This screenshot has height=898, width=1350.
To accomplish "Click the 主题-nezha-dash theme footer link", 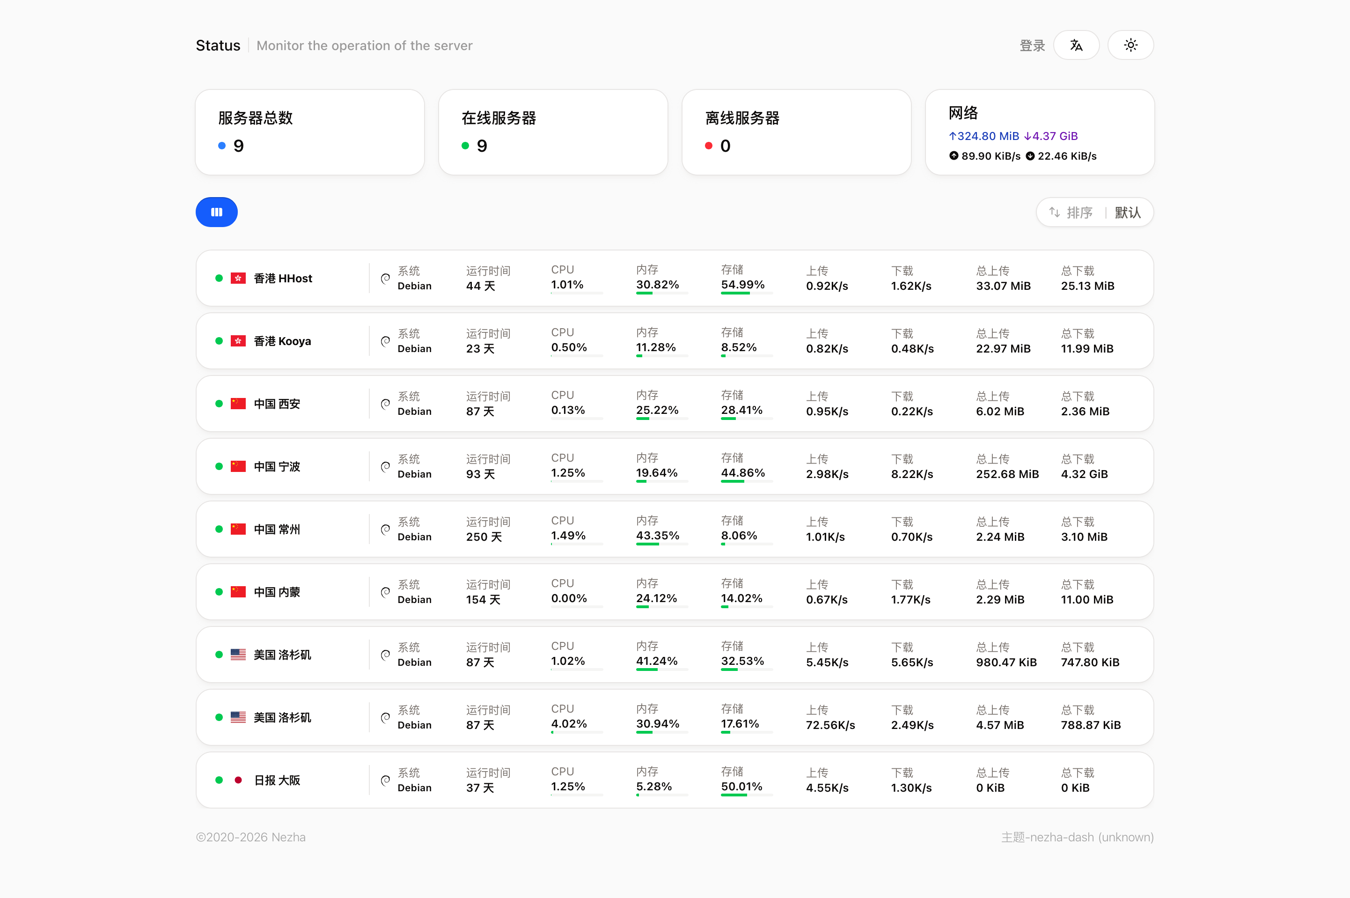I will (1077, 837).
